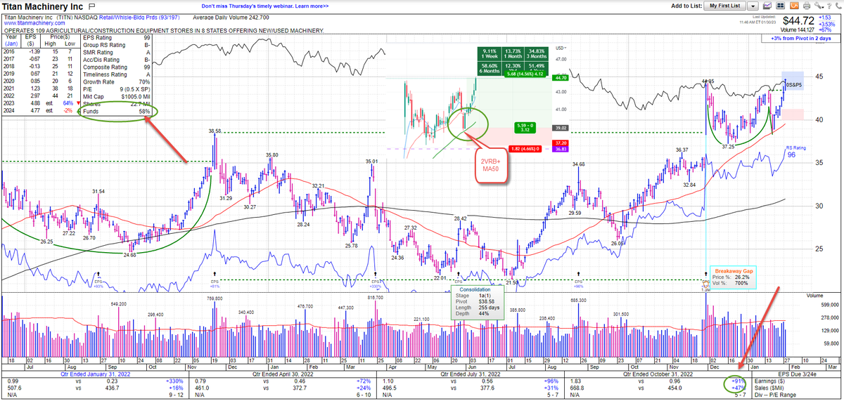Click the Composite Rating 99 row
844x401 pixels.
pos(117,68)
